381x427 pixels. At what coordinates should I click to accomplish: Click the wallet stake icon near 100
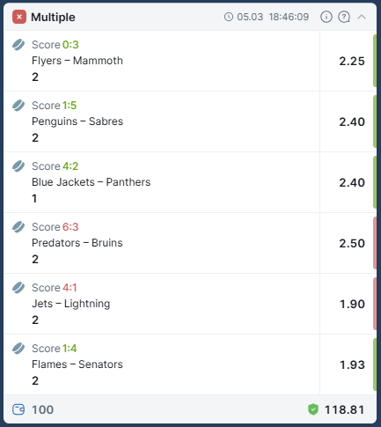pyautogui.click(x=18, y=409)
